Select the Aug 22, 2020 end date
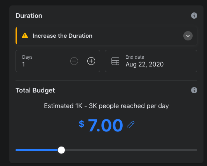Viewport: 207px width, 166px height. click(x=144, y=65)
